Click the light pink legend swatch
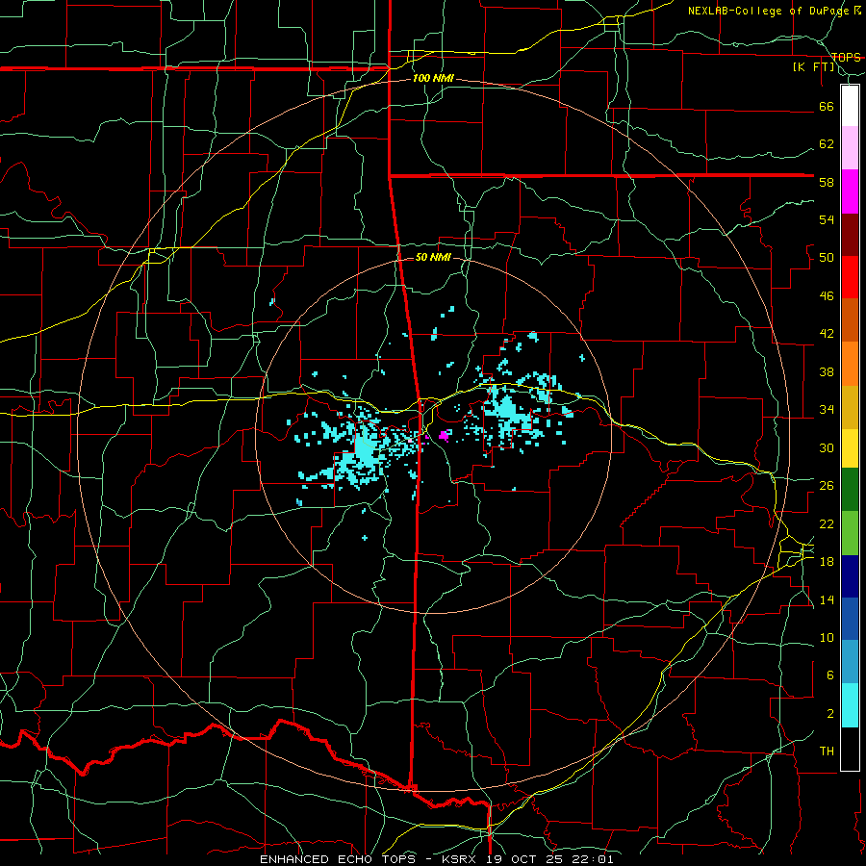This screenshot has width=866, height=866. [850, 148]
